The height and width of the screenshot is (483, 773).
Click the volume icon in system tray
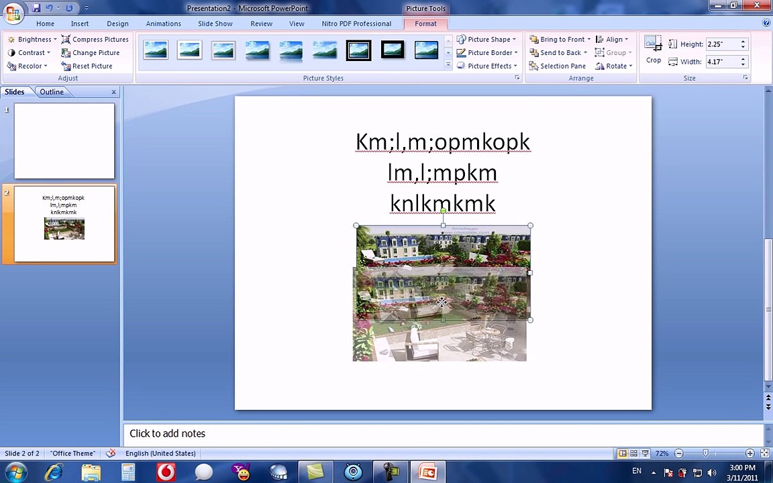coord(712,473)
